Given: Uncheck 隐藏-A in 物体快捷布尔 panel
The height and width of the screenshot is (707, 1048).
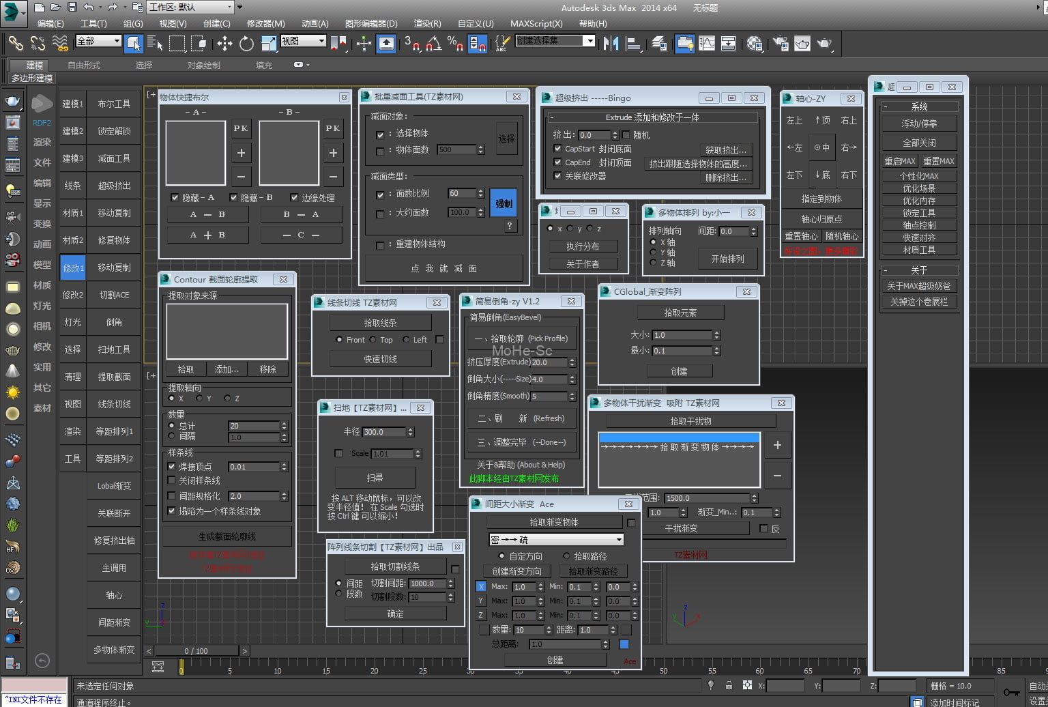Looking at the screenshot, I should click(x=175, y=197).
